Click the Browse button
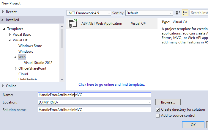Viewport: 208px width, 130px height. click(x=168, y=102)
